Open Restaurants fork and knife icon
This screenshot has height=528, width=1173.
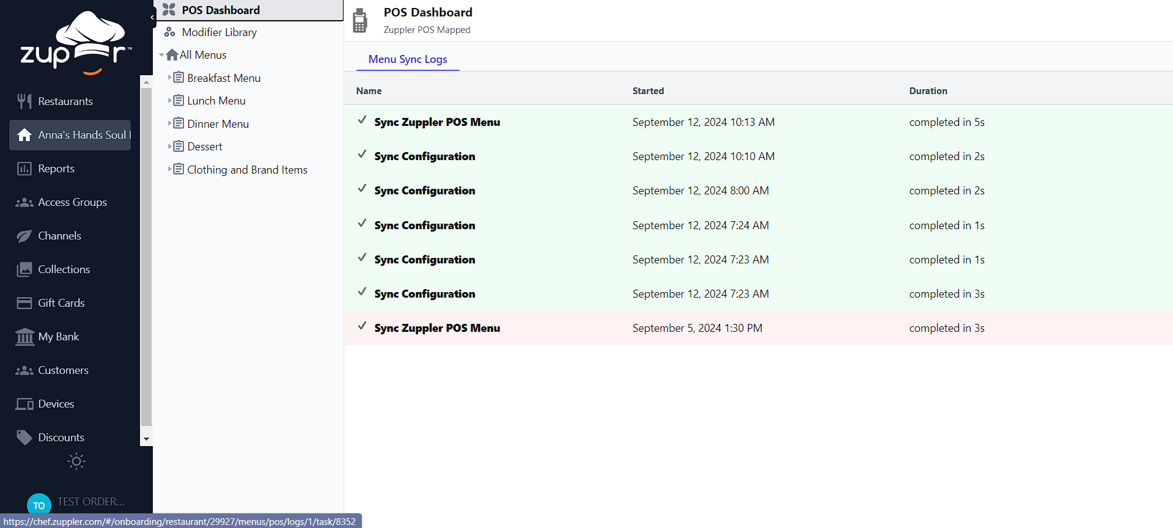click(x=24, y=101)
